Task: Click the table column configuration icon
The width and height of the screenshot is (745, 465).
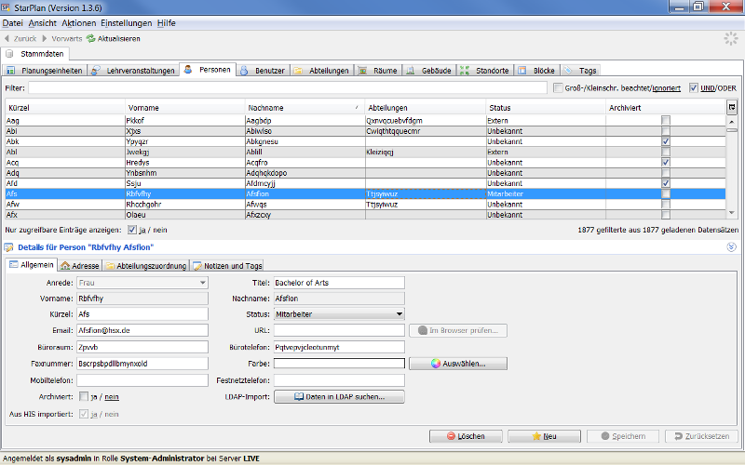Action: (732, 107)
